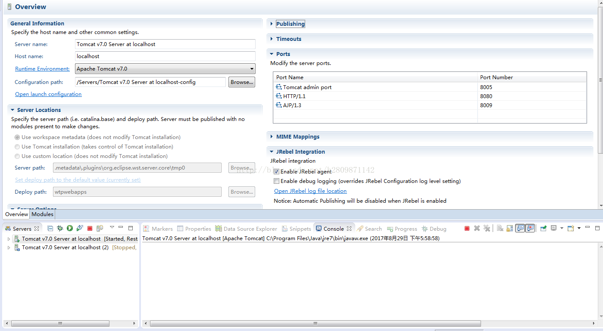Open the Runtime Environment combo box
The width and height of the screenshot is (603, 331).
click(165, 68)
